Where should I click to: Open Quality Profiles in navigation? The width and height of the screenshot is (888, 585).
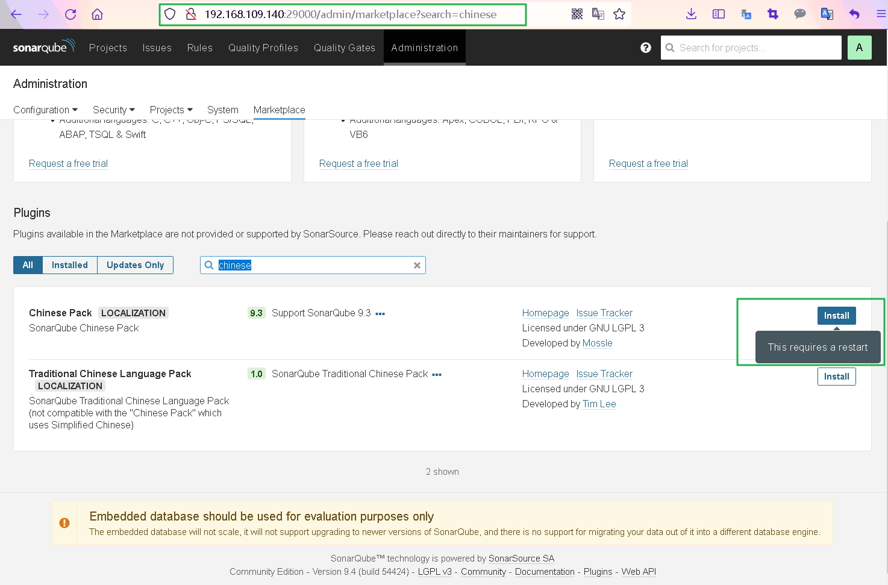[263, 48]
